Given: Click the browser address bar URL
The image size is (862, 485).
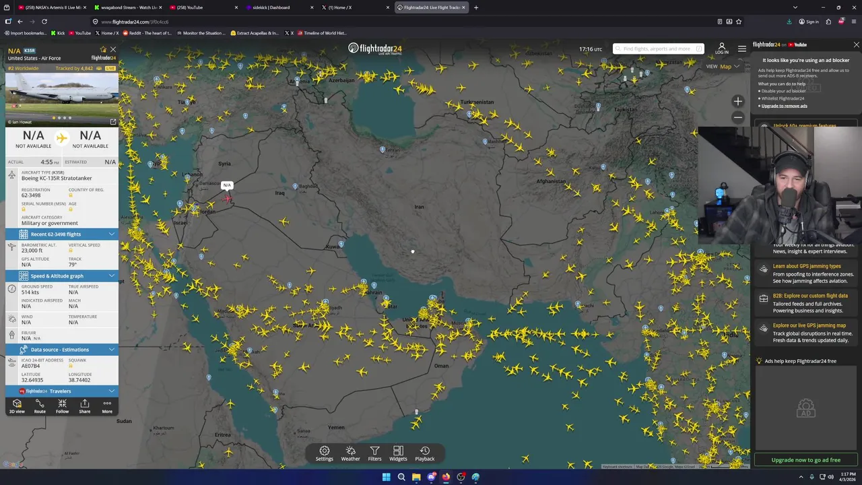Looking at the screenshot, I should 135,22.
